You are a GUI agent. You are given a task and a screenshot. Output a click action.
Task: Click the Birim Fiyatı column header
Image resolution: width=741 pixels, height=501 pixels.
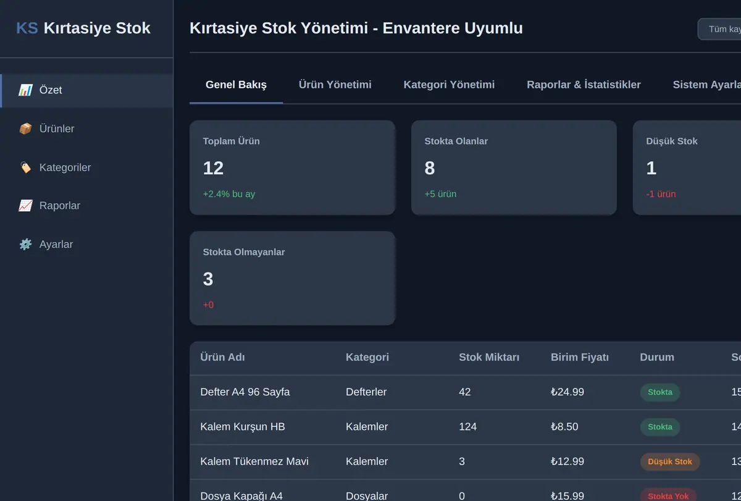pos(580,357)
